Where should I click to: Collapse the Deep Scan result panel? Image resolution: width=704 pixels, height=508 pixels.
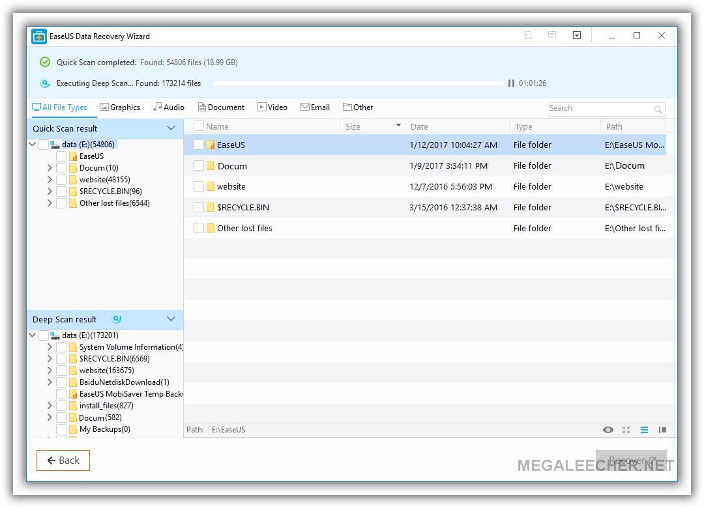(171, 319)
